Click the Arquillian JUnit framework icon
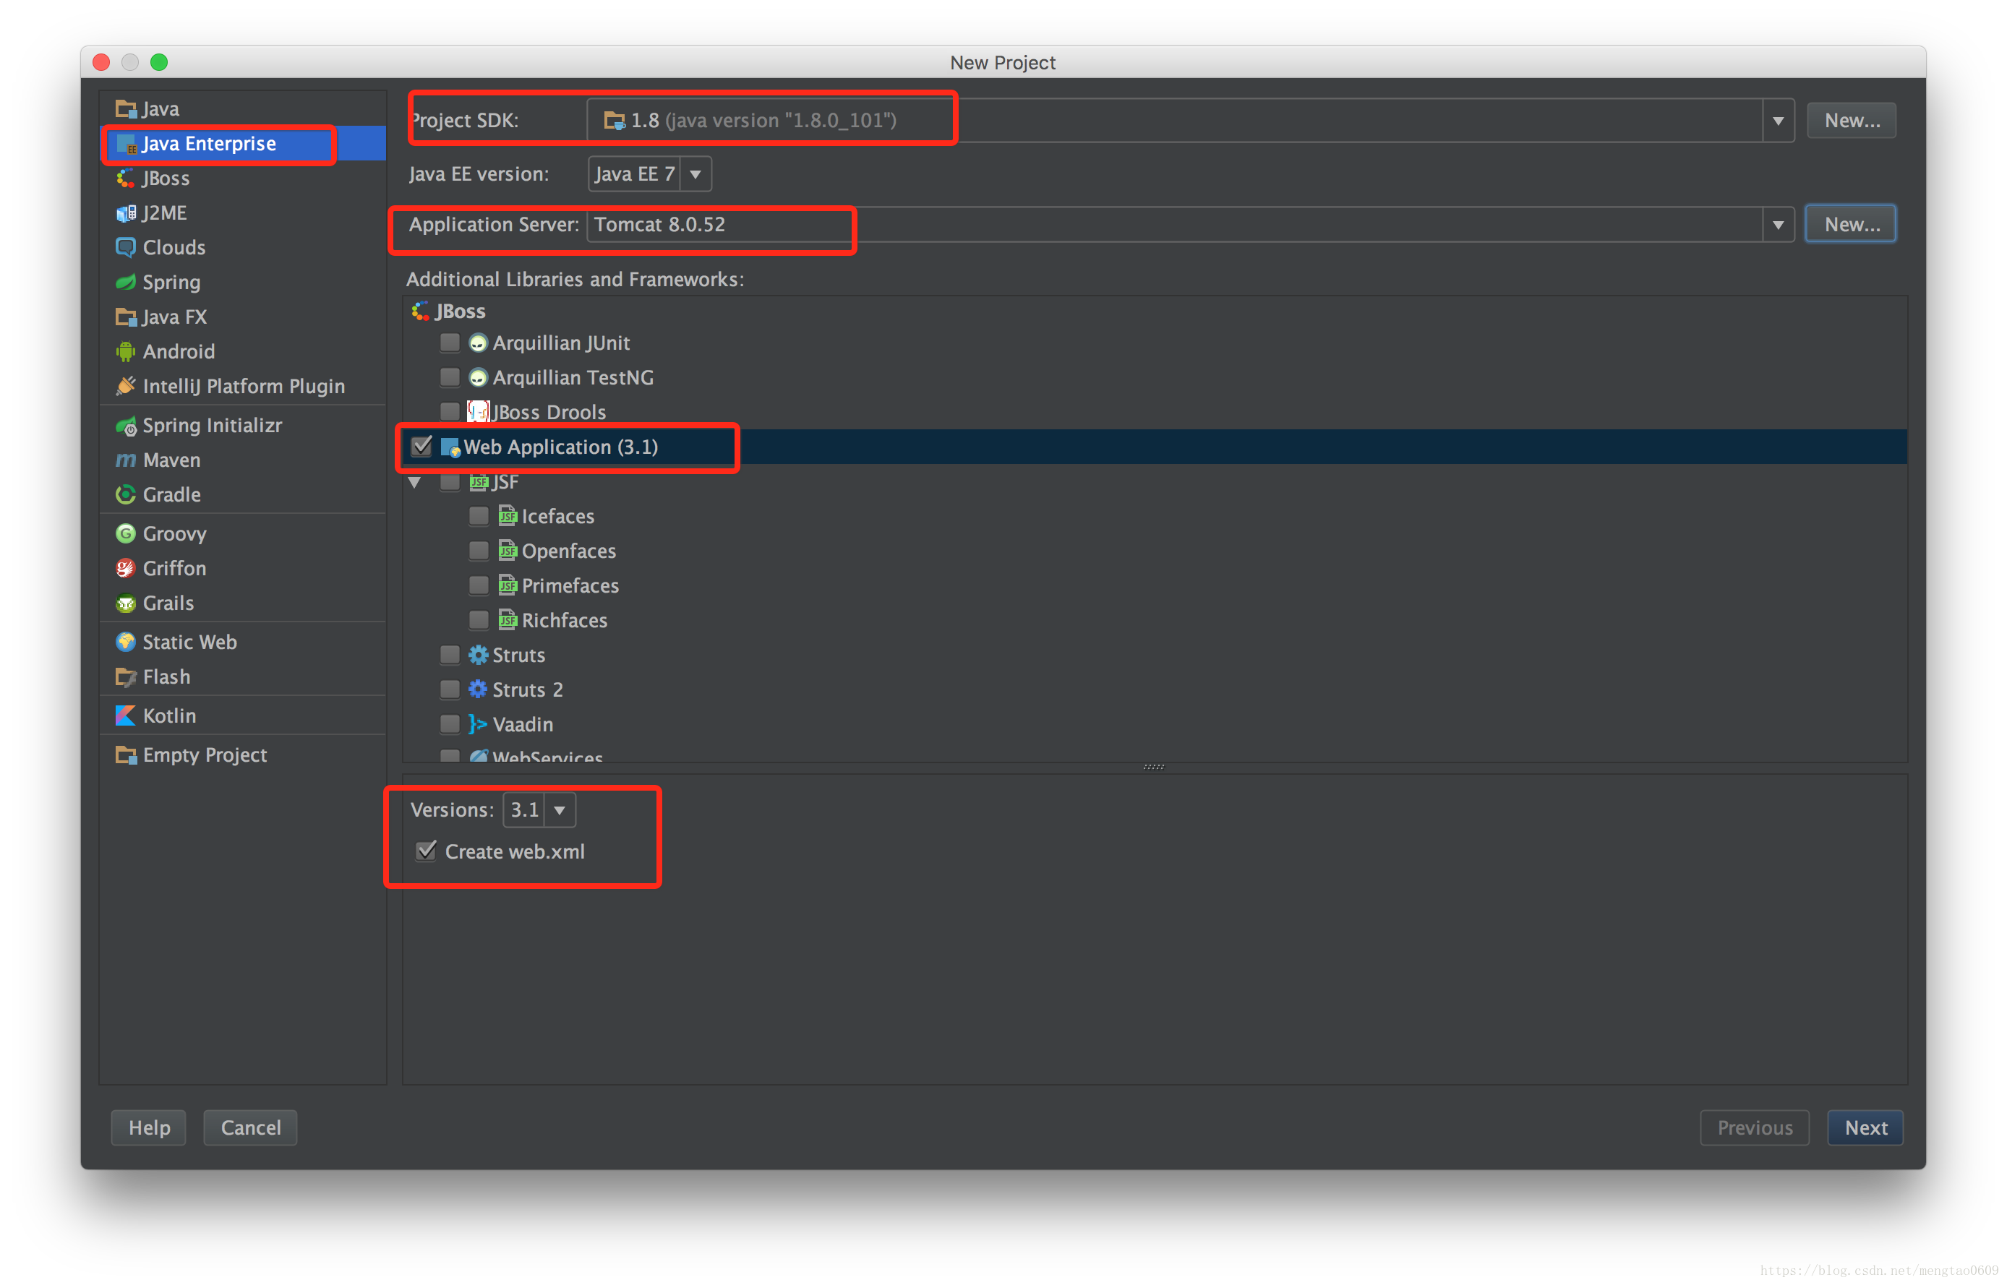 pos(478,343)
